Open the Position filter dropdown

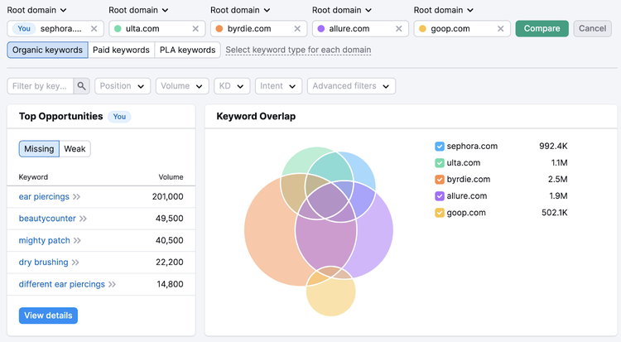(x=123, y=86)
